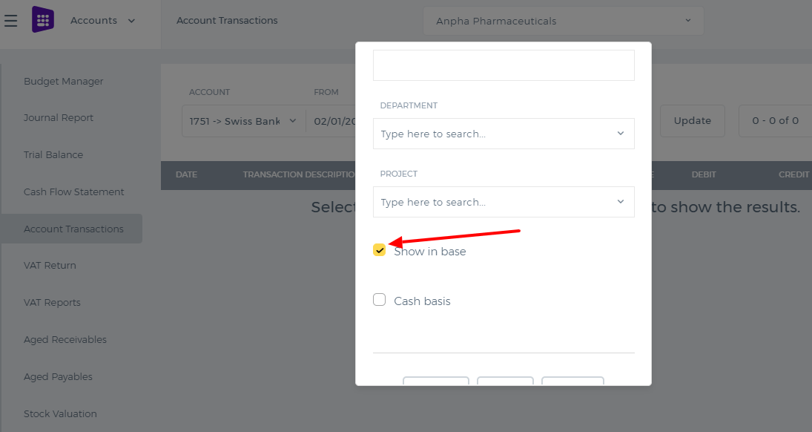
Task: Select Cash Flow Statement menu item
Action: coord(74,192)
